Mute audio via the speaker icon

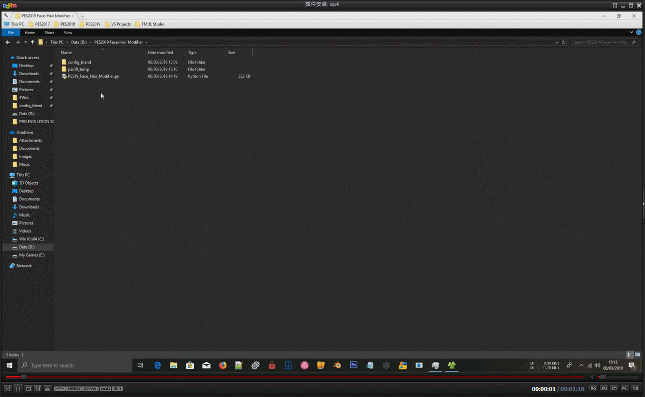coord(592,377)
